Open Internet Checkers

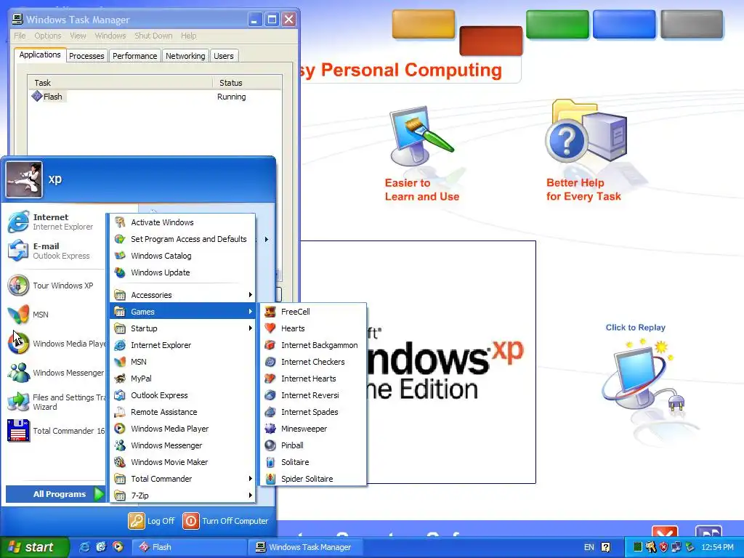[x=313, y=362]
